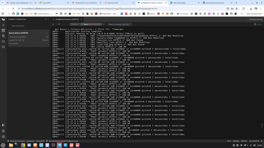Open more options for launch-advisor-20260705 connection
264x148 pixels.
tap(47, 33)
